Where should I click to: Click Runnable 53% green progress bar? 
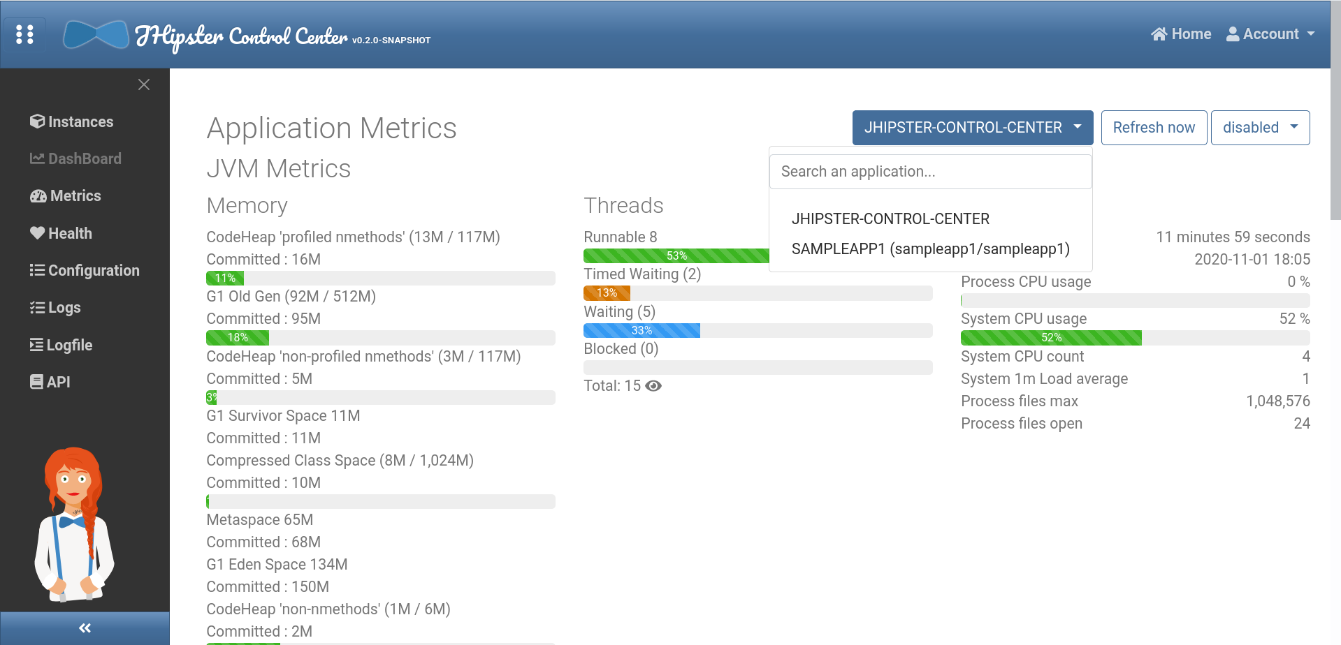676,256
